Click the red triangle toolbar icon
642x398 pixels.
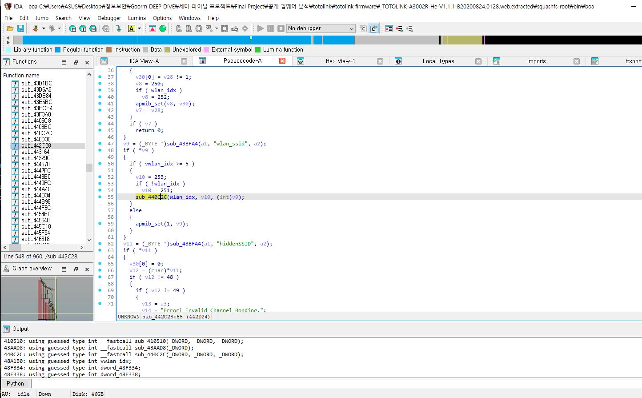(x=152, y=28)
